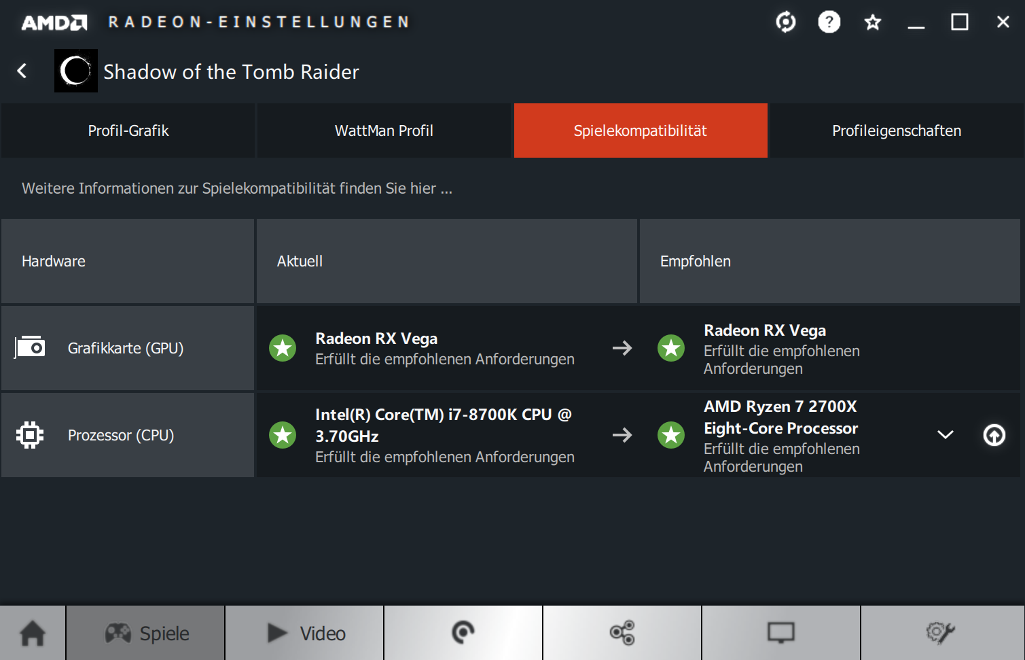Click the arrow icon in the GPU row
Viewport: 1025px width, 660px height.
click(x=622, y=348)
